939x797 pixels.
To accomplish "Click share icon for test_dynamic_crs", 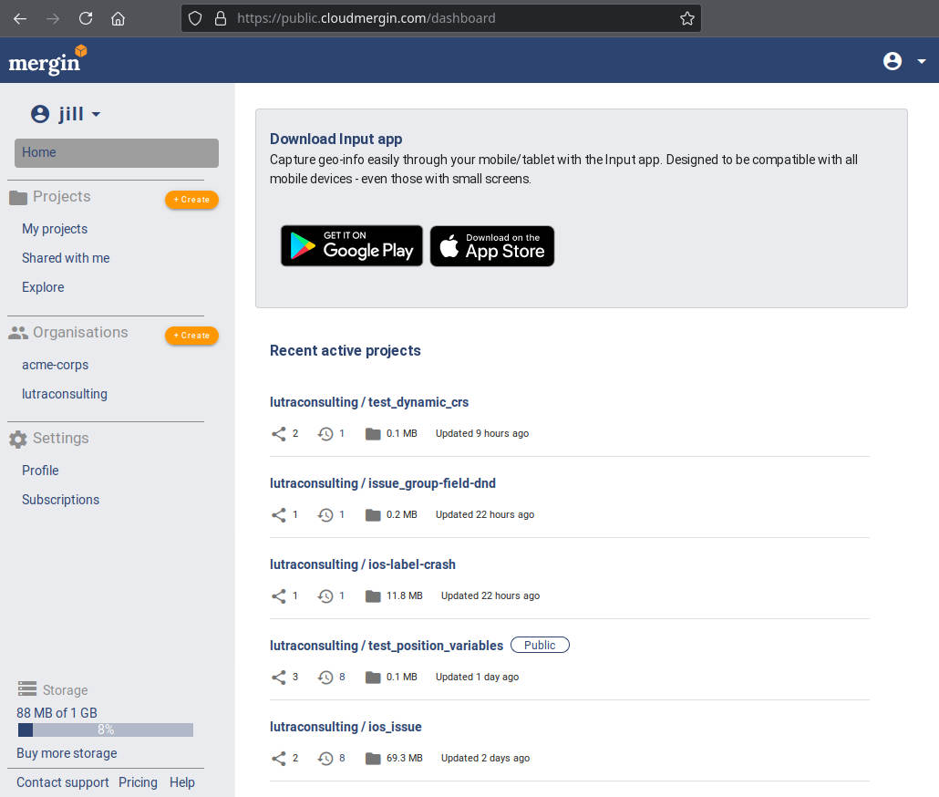I will tap(278, 433).
